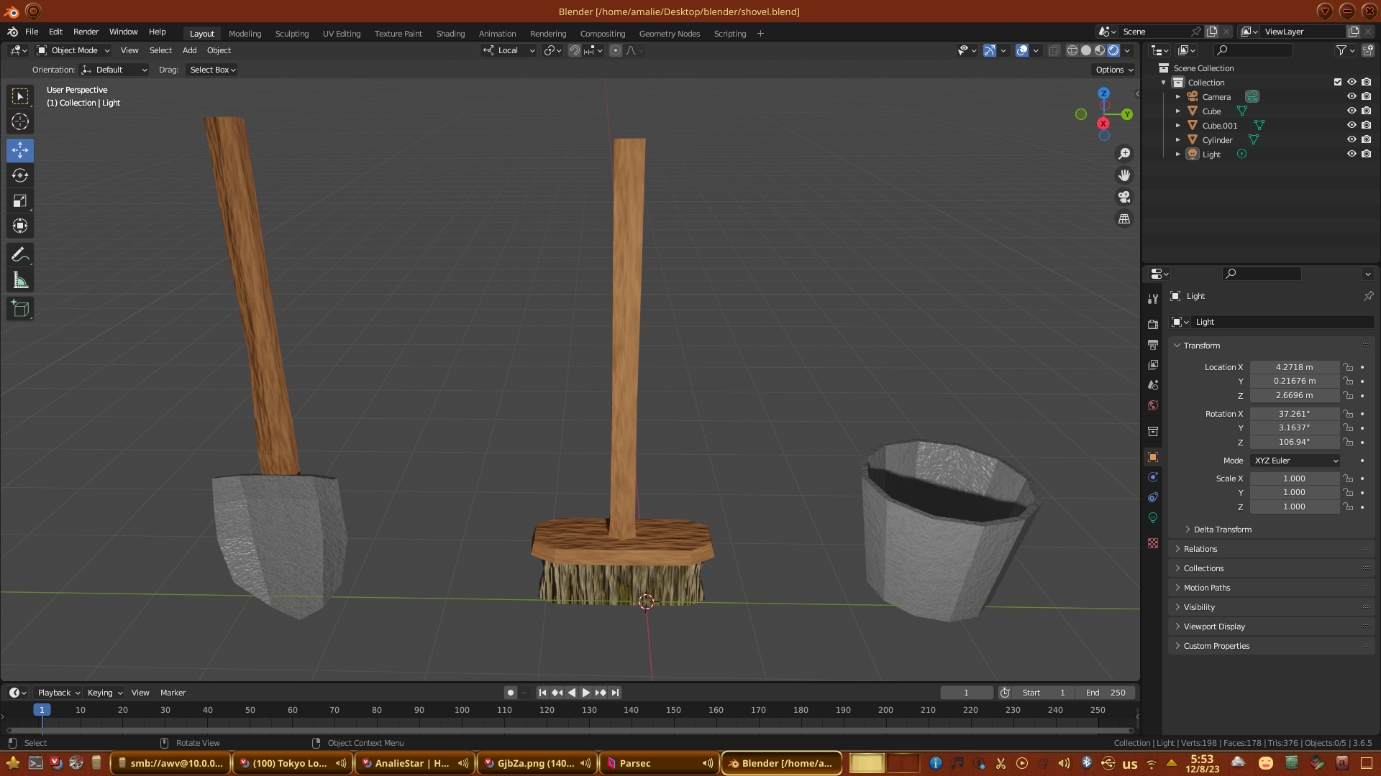Select the Rotate tool in toolbar
Image resolution: width=1381 pixels, height=776 pixels.
click(x=20, y=176)
